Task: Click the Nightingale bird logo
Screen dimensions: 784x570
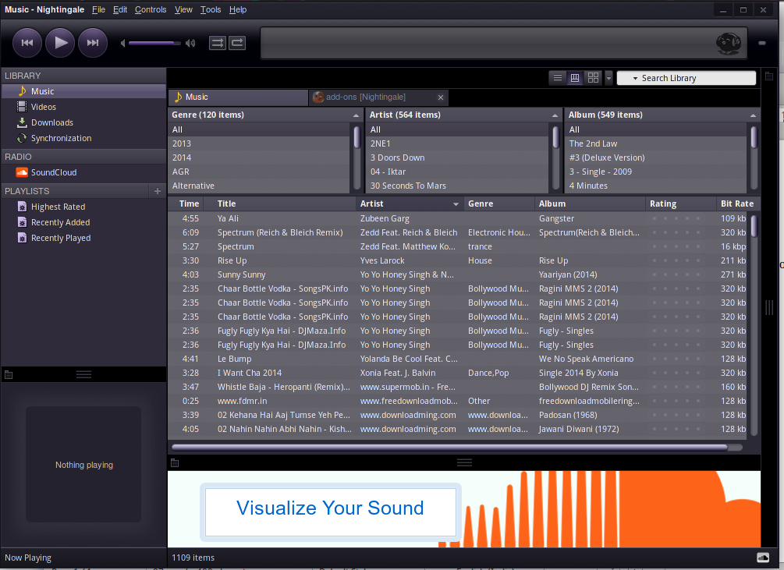Action: coord(728,44)
